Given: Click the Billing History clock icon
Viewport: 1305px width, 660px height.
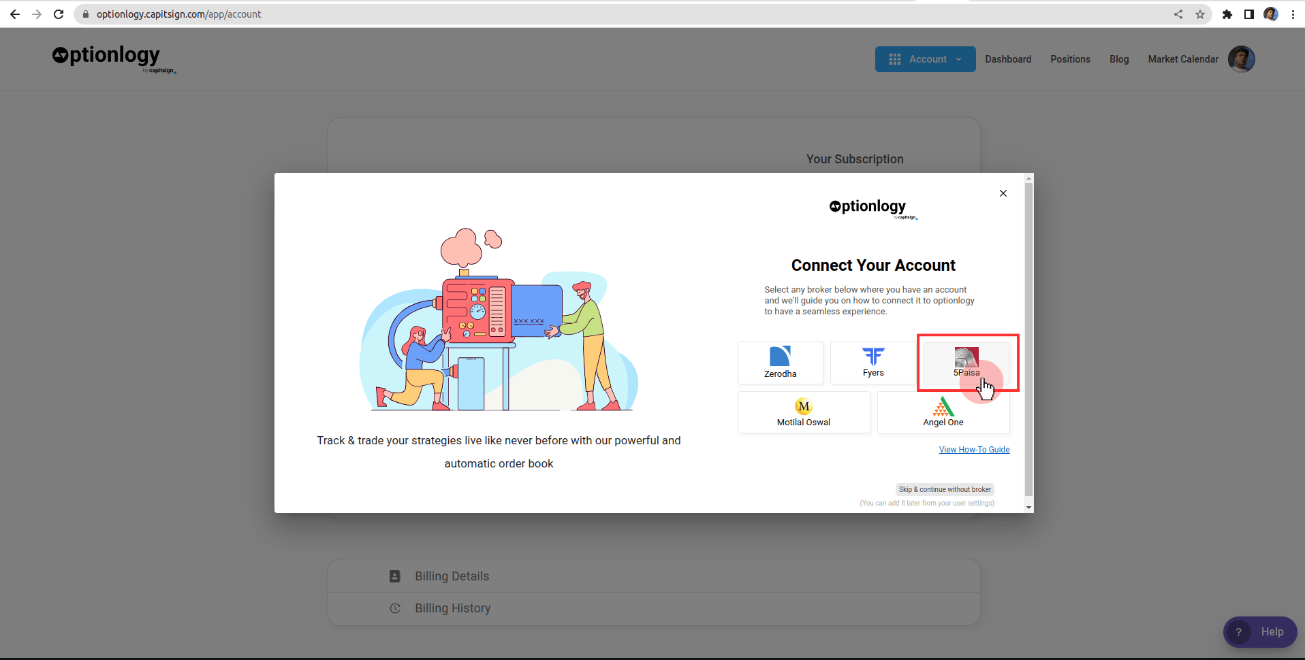Looking at the screenshot, I should [395, 608].
